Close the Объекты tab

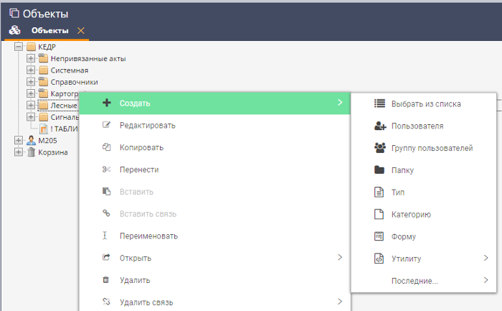[80, 30]
